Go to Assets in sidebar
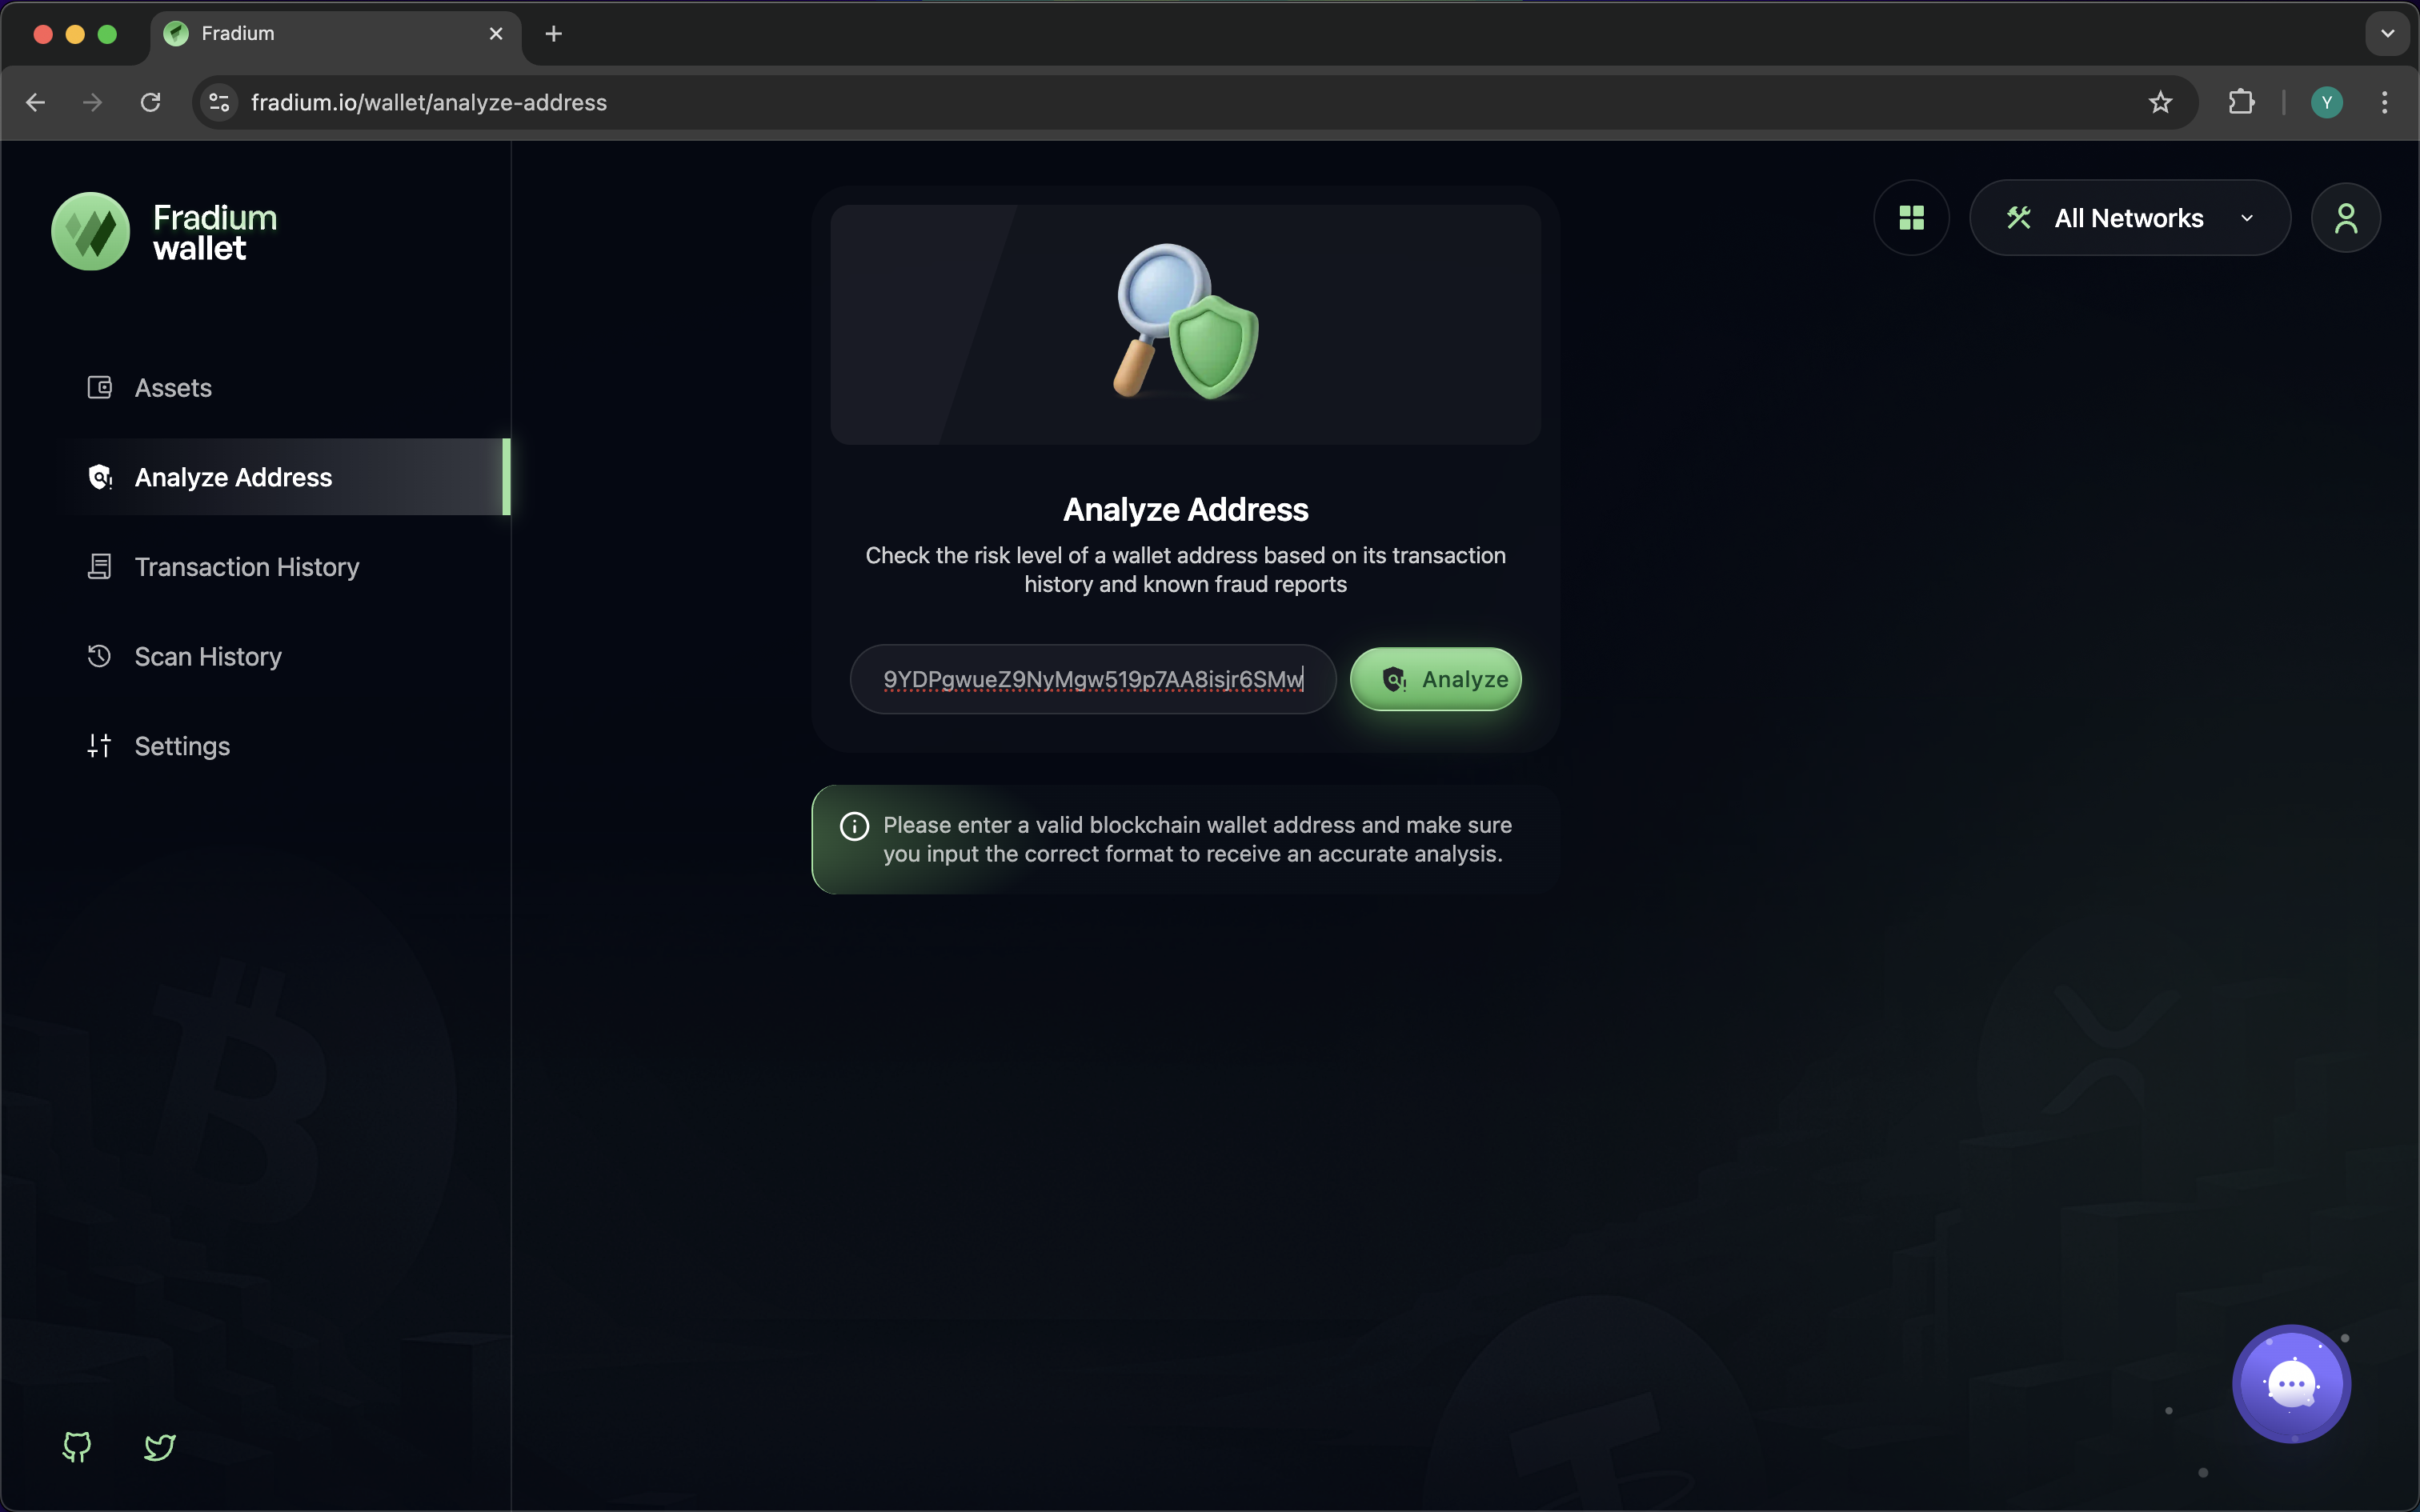Screen dimensions: 2420x1512 point(173,388)
